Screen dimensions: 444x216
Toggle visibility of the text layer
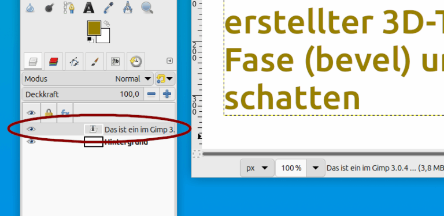pyautogui.click(x=31, y=129)
